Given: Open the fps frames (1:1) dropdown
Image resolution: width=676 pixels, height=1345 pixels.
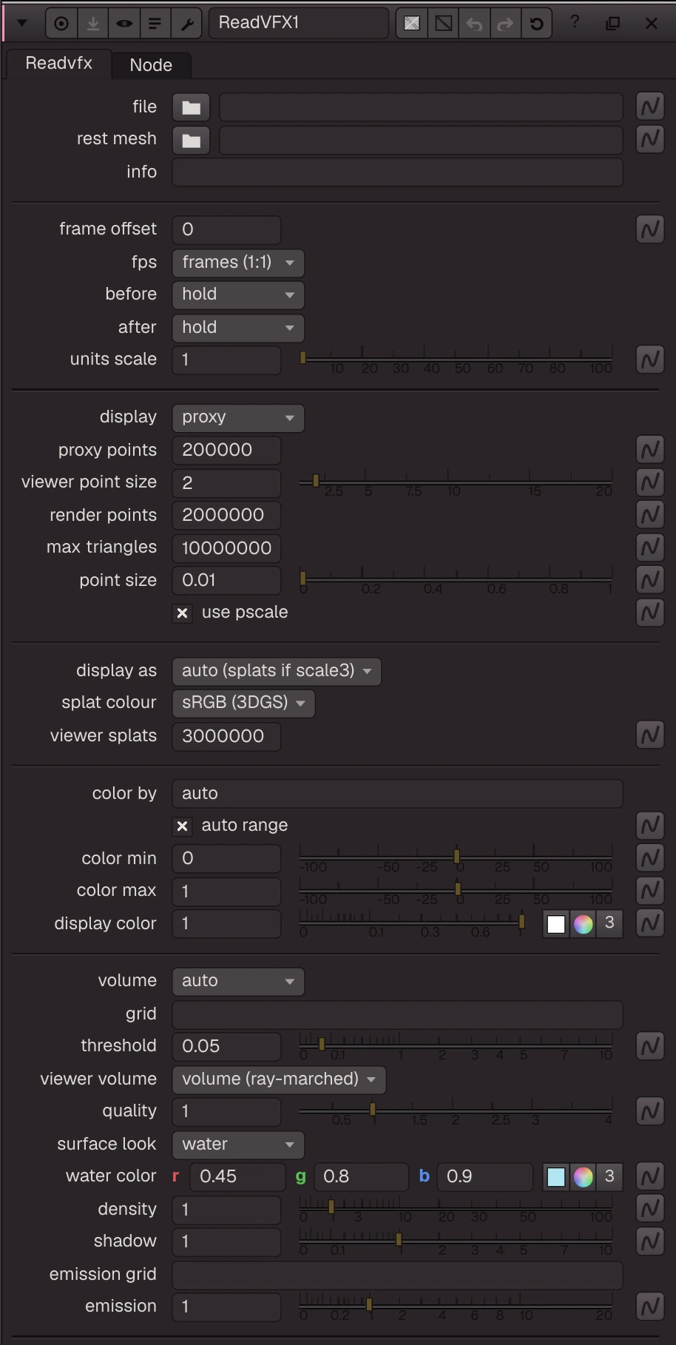Looking at the screenshot, I should click(x=238, y=263).
